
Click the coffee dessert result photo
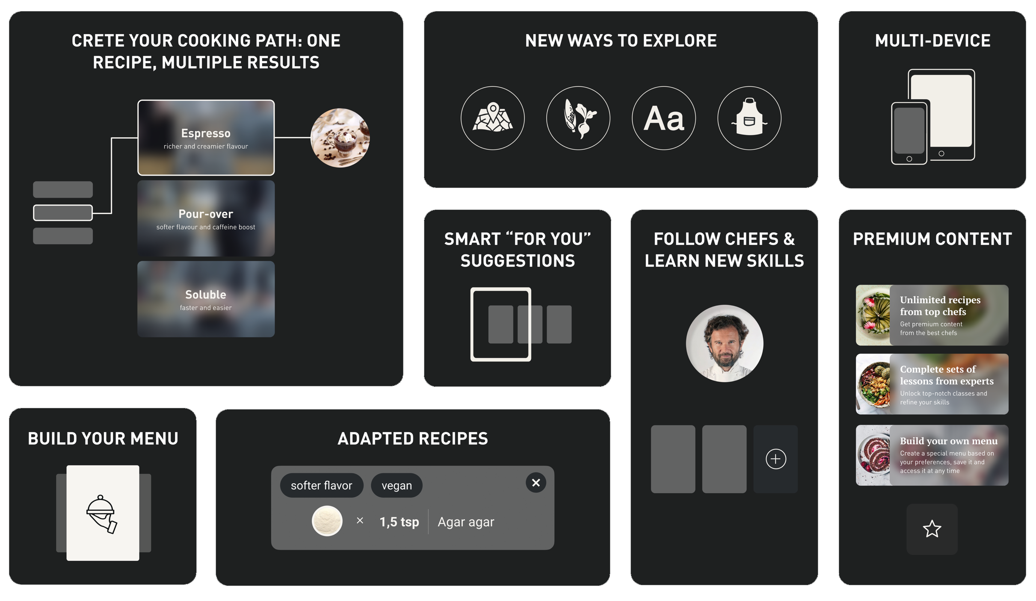[x=340, y=138]
